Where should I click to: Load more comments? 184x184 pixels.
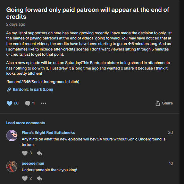(x=26, y=123)
